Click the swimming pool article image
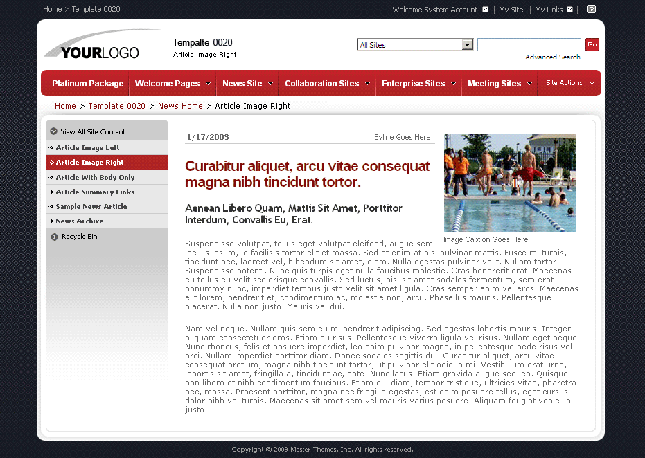Screen dimensions: 645x458 (509, 183)
